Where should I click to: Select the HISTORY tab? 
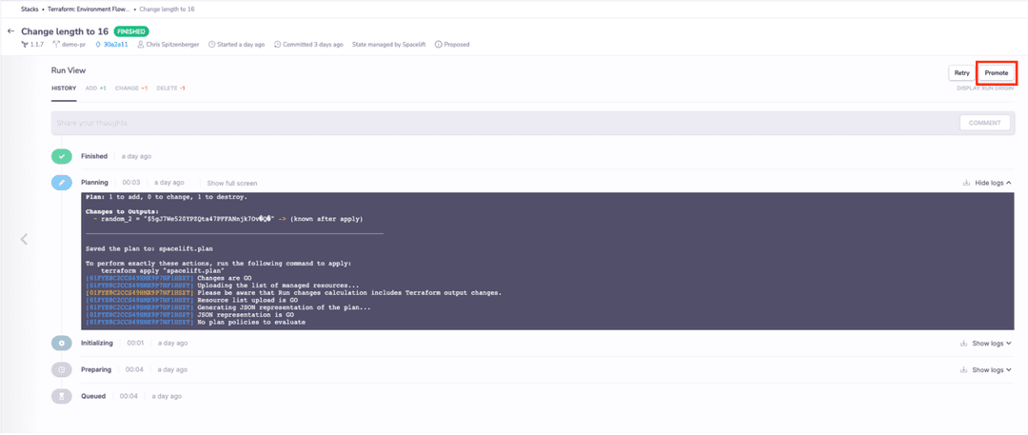pyautogui.click(x=64, y=88)
